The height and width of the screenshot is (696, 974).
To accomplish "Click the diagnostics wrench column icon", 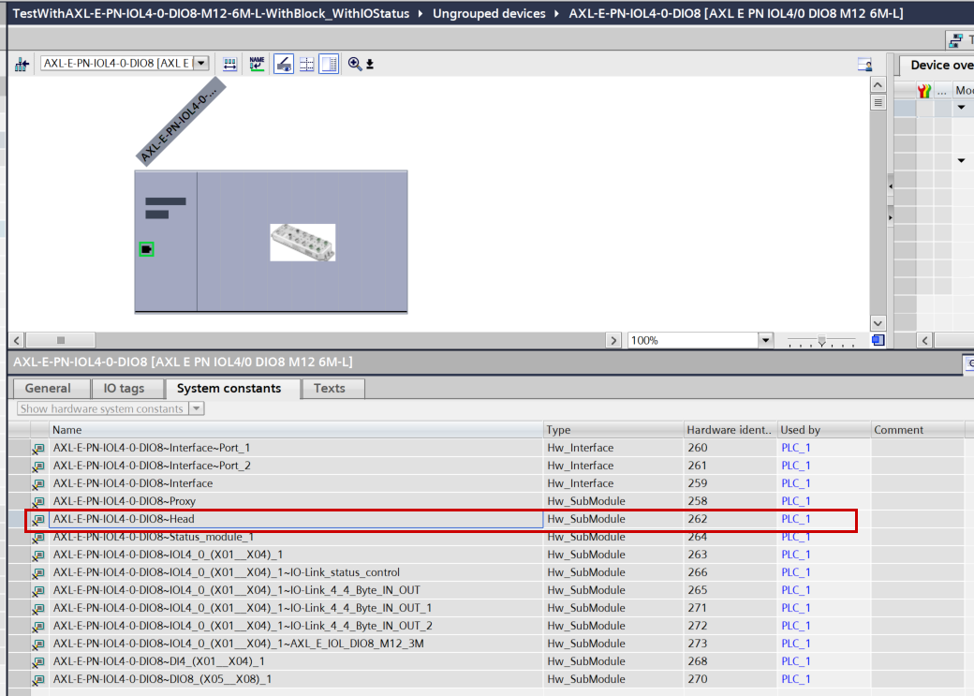I will (924, 91).
